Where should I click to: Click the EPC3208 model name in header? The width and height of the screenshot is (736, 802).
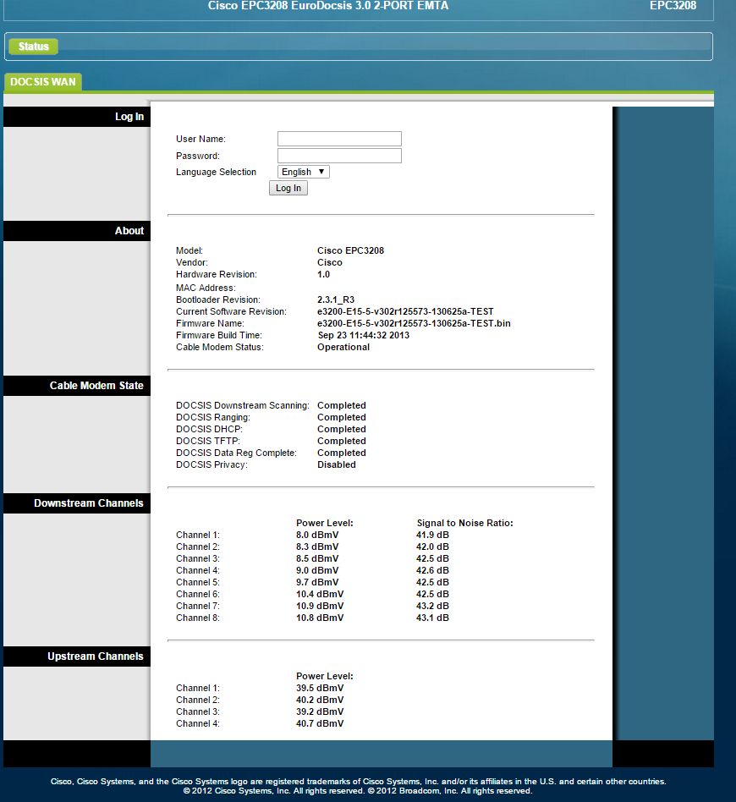pos(673,6)
